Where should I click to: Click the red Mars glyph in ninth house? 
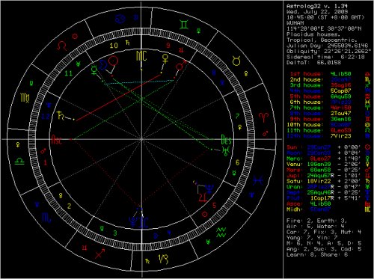tap(180, 66)
